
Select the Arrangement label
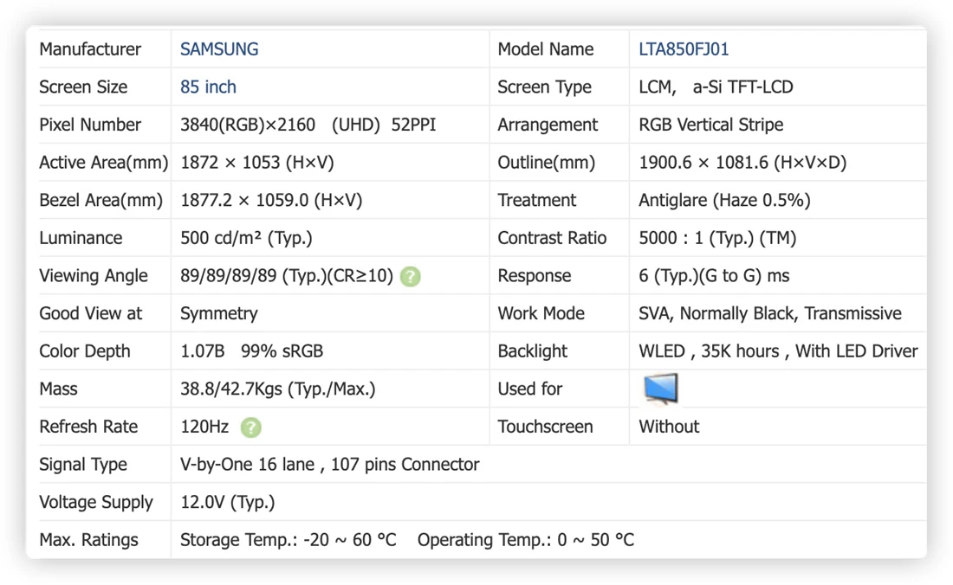548,125
